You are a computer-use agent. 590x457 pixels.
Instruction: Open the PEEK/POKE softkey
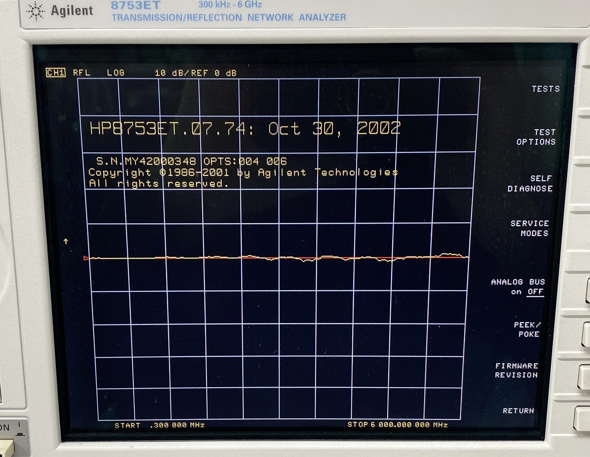click(528, 329)
